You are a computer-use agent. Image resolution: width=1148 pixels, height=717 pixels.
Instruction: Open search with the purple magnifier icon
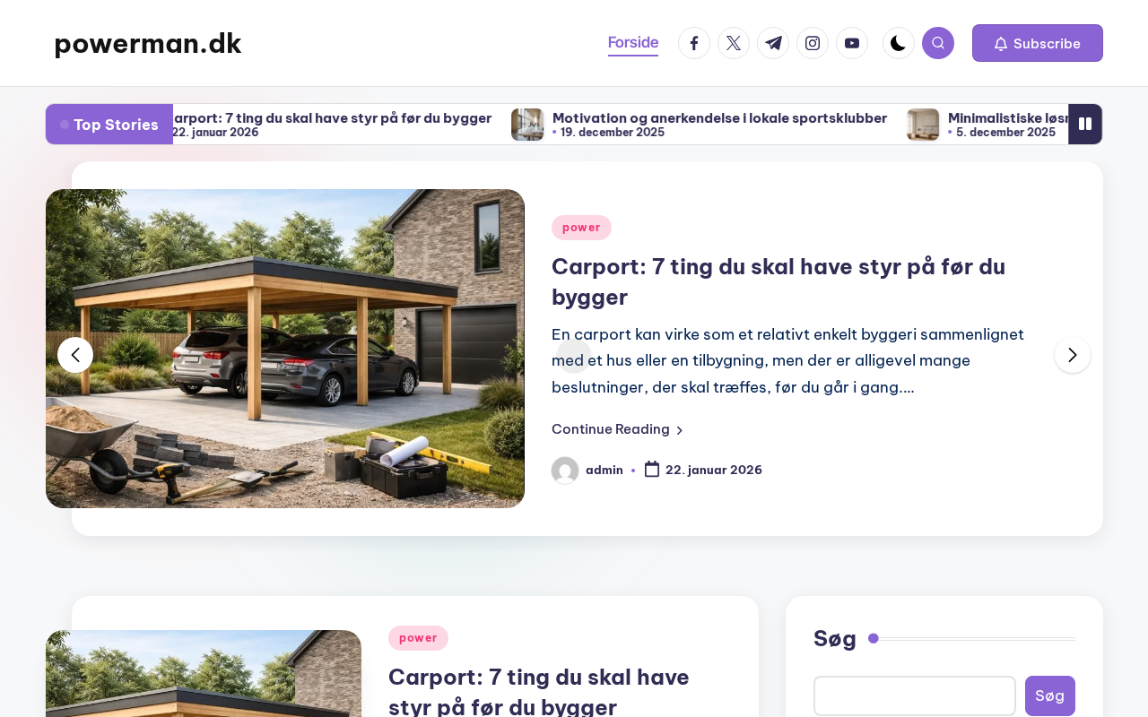point(938,43)
